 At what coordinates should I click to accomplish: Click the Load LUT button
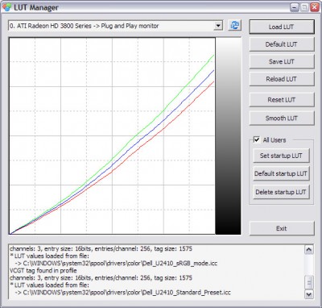click(282, 27)
